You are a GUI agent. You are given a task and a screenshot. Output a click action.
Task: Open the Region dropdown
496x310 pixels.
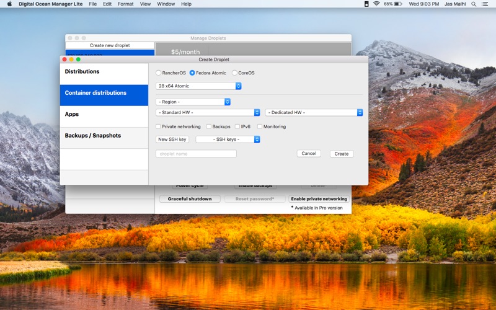pyautogui.click(x=193, y=102)
